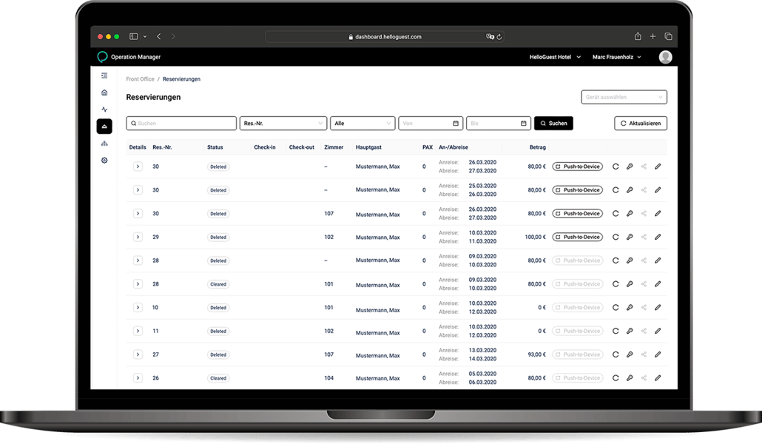The width and height of the screenshot is (762, 444).
Task: Click key icon for reservation 29
Action: (630, 237)
